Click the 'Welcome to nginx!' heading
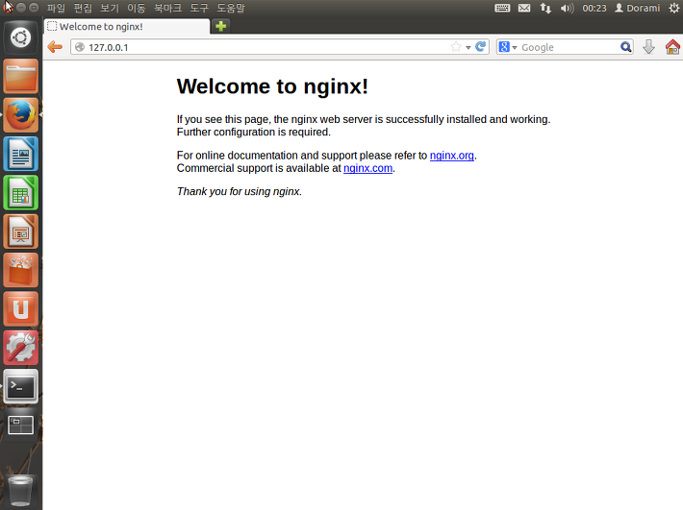Image resolution: width=683 pixels, height=510 pixels. pyautogui.click(x=272, y=86)
